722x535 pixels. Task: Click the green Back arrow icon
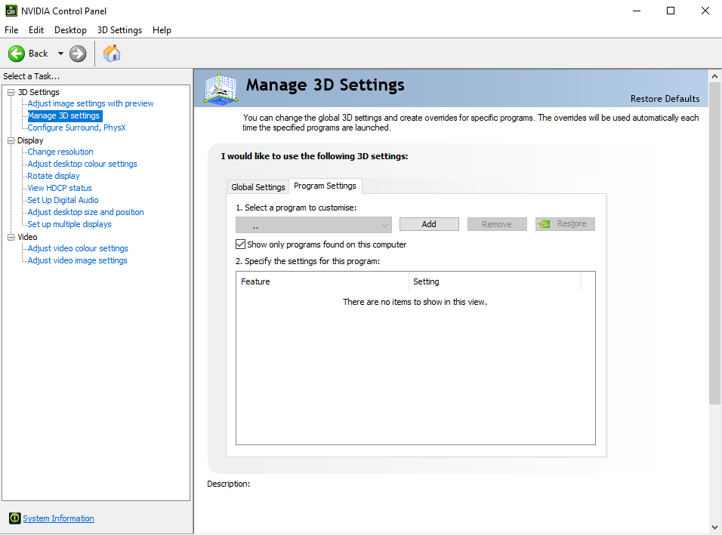[17, 54]
